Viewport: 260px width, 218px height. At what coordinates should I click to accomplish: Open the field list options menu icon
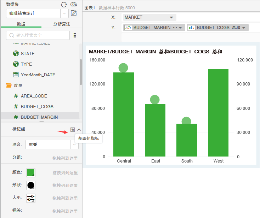[x=75, y=35]
